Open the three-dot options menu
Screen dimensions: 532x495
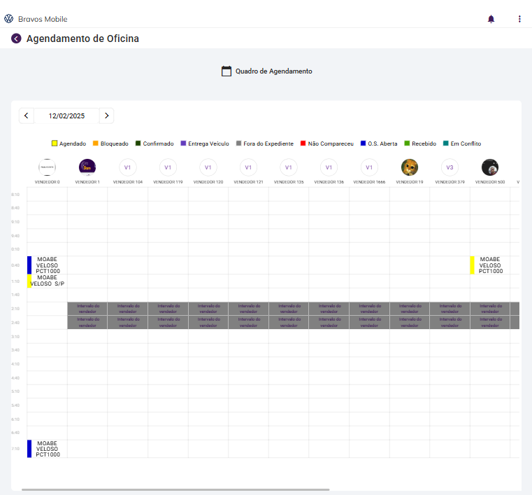(x=519, y=19)
